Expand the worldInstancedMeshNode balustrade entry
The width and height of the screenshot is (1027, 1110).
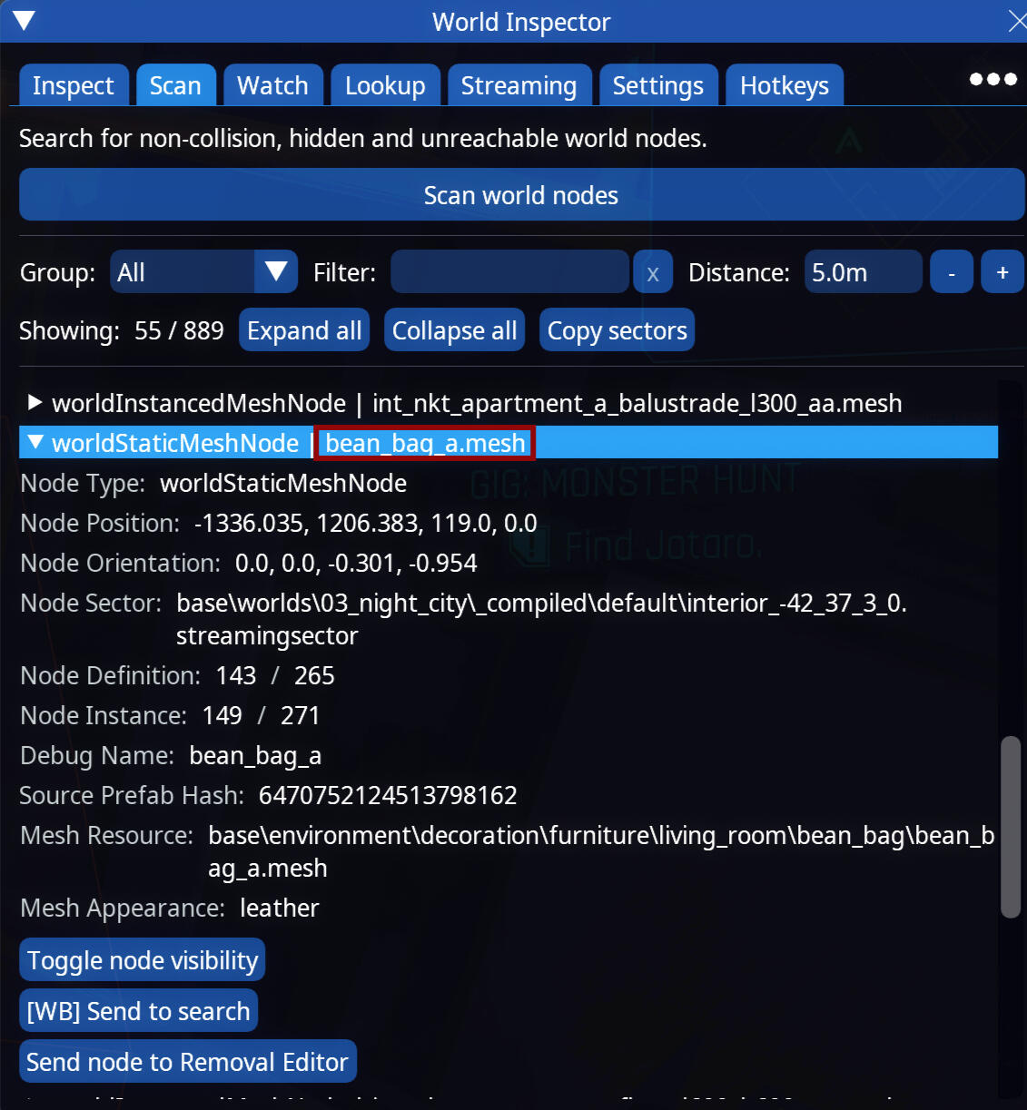pyautogui.click(x=35, y=402)
